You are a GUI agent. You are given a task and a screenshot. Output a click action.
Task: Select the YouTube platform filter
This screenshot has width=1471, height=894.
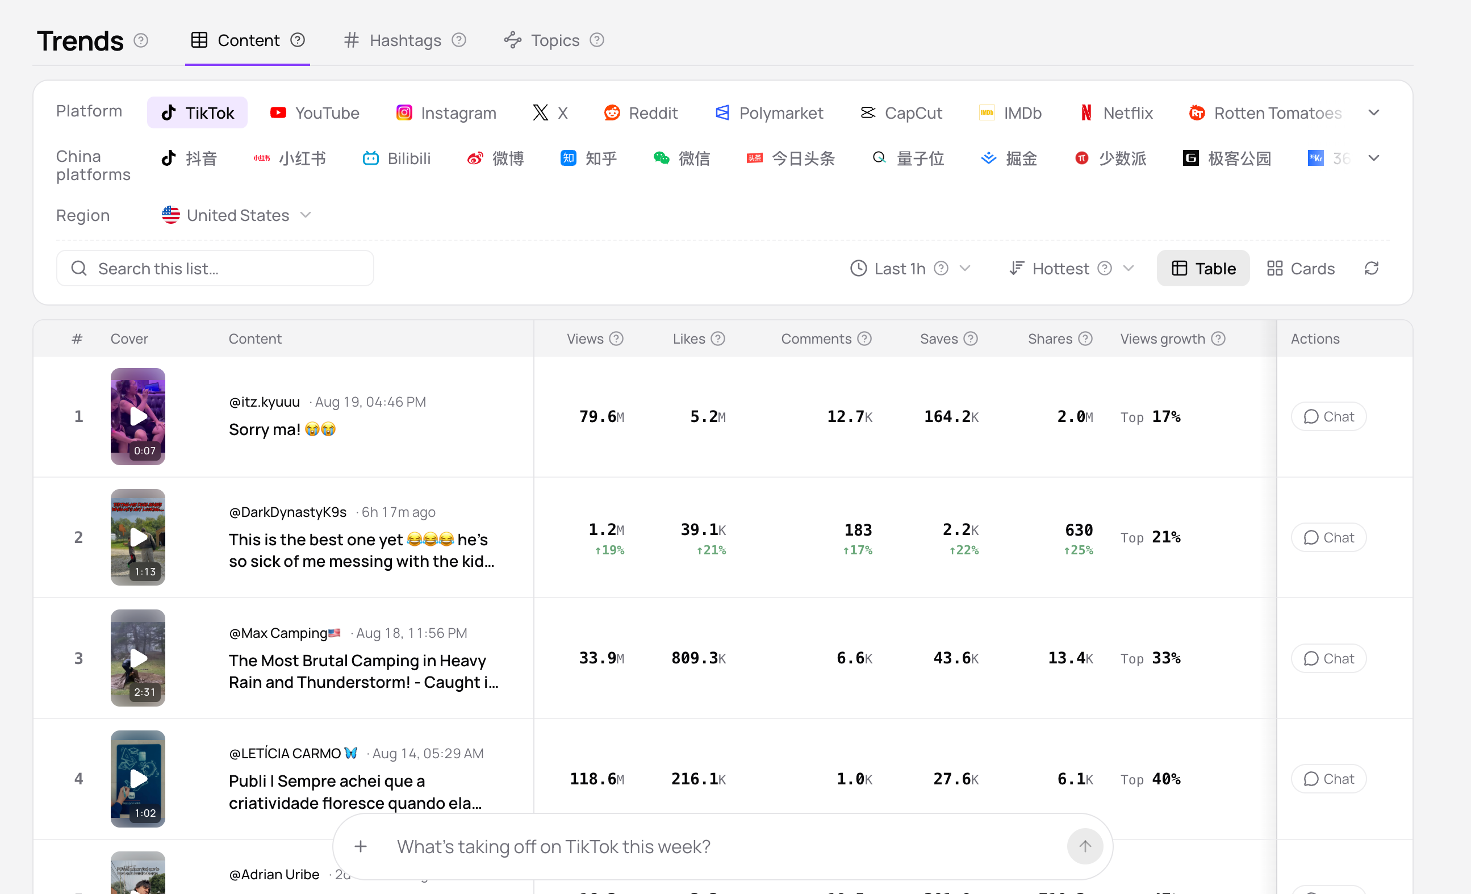314,113
